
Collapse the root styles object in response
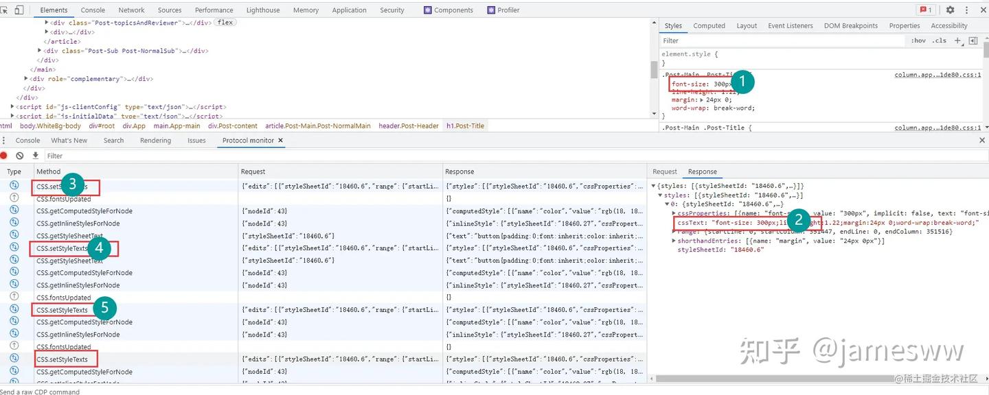(x=654, y=186)
